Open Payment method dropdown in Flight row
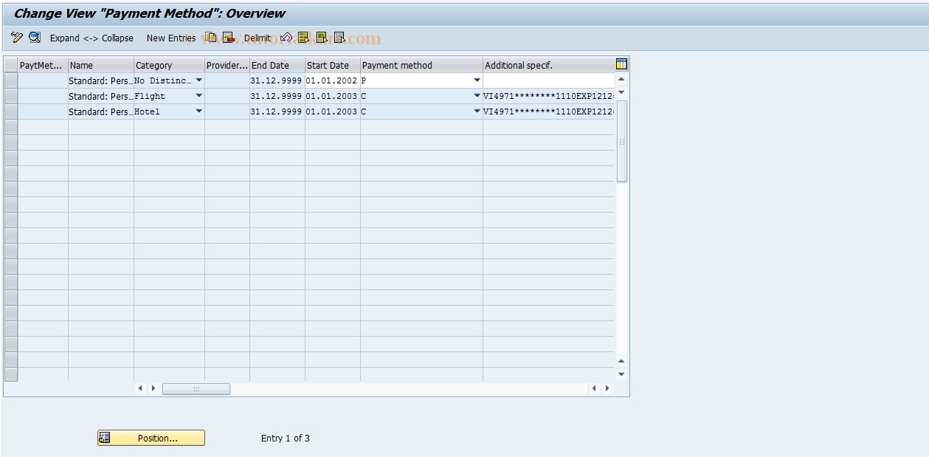929x457 pixels. (x=477, y=96)
